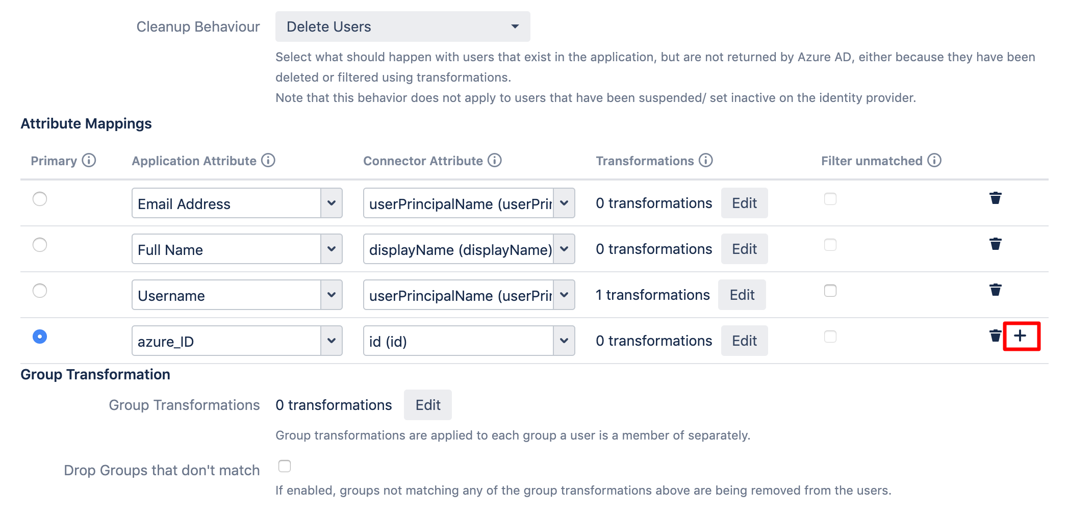1068x515 pixels.
Task: Edit Group Transformations
Action: tap(427, 405)
